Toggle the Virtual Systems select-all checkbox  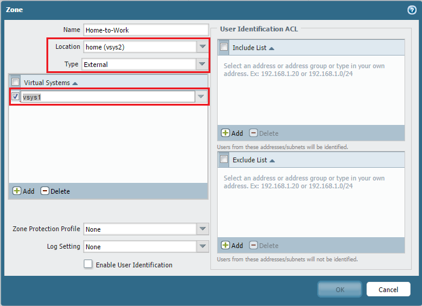15,81
